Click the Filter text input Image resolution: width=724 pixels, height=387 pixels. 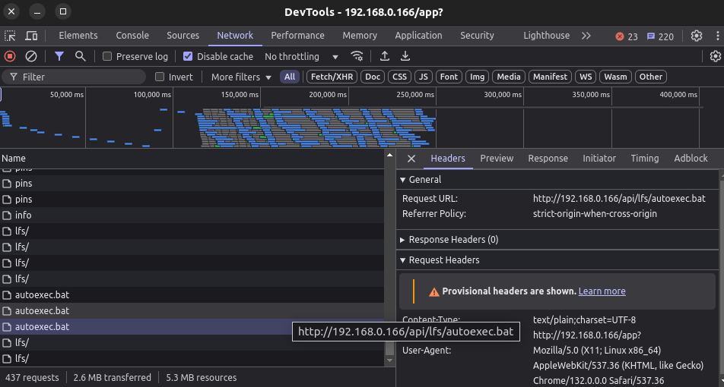coord(74,77)
